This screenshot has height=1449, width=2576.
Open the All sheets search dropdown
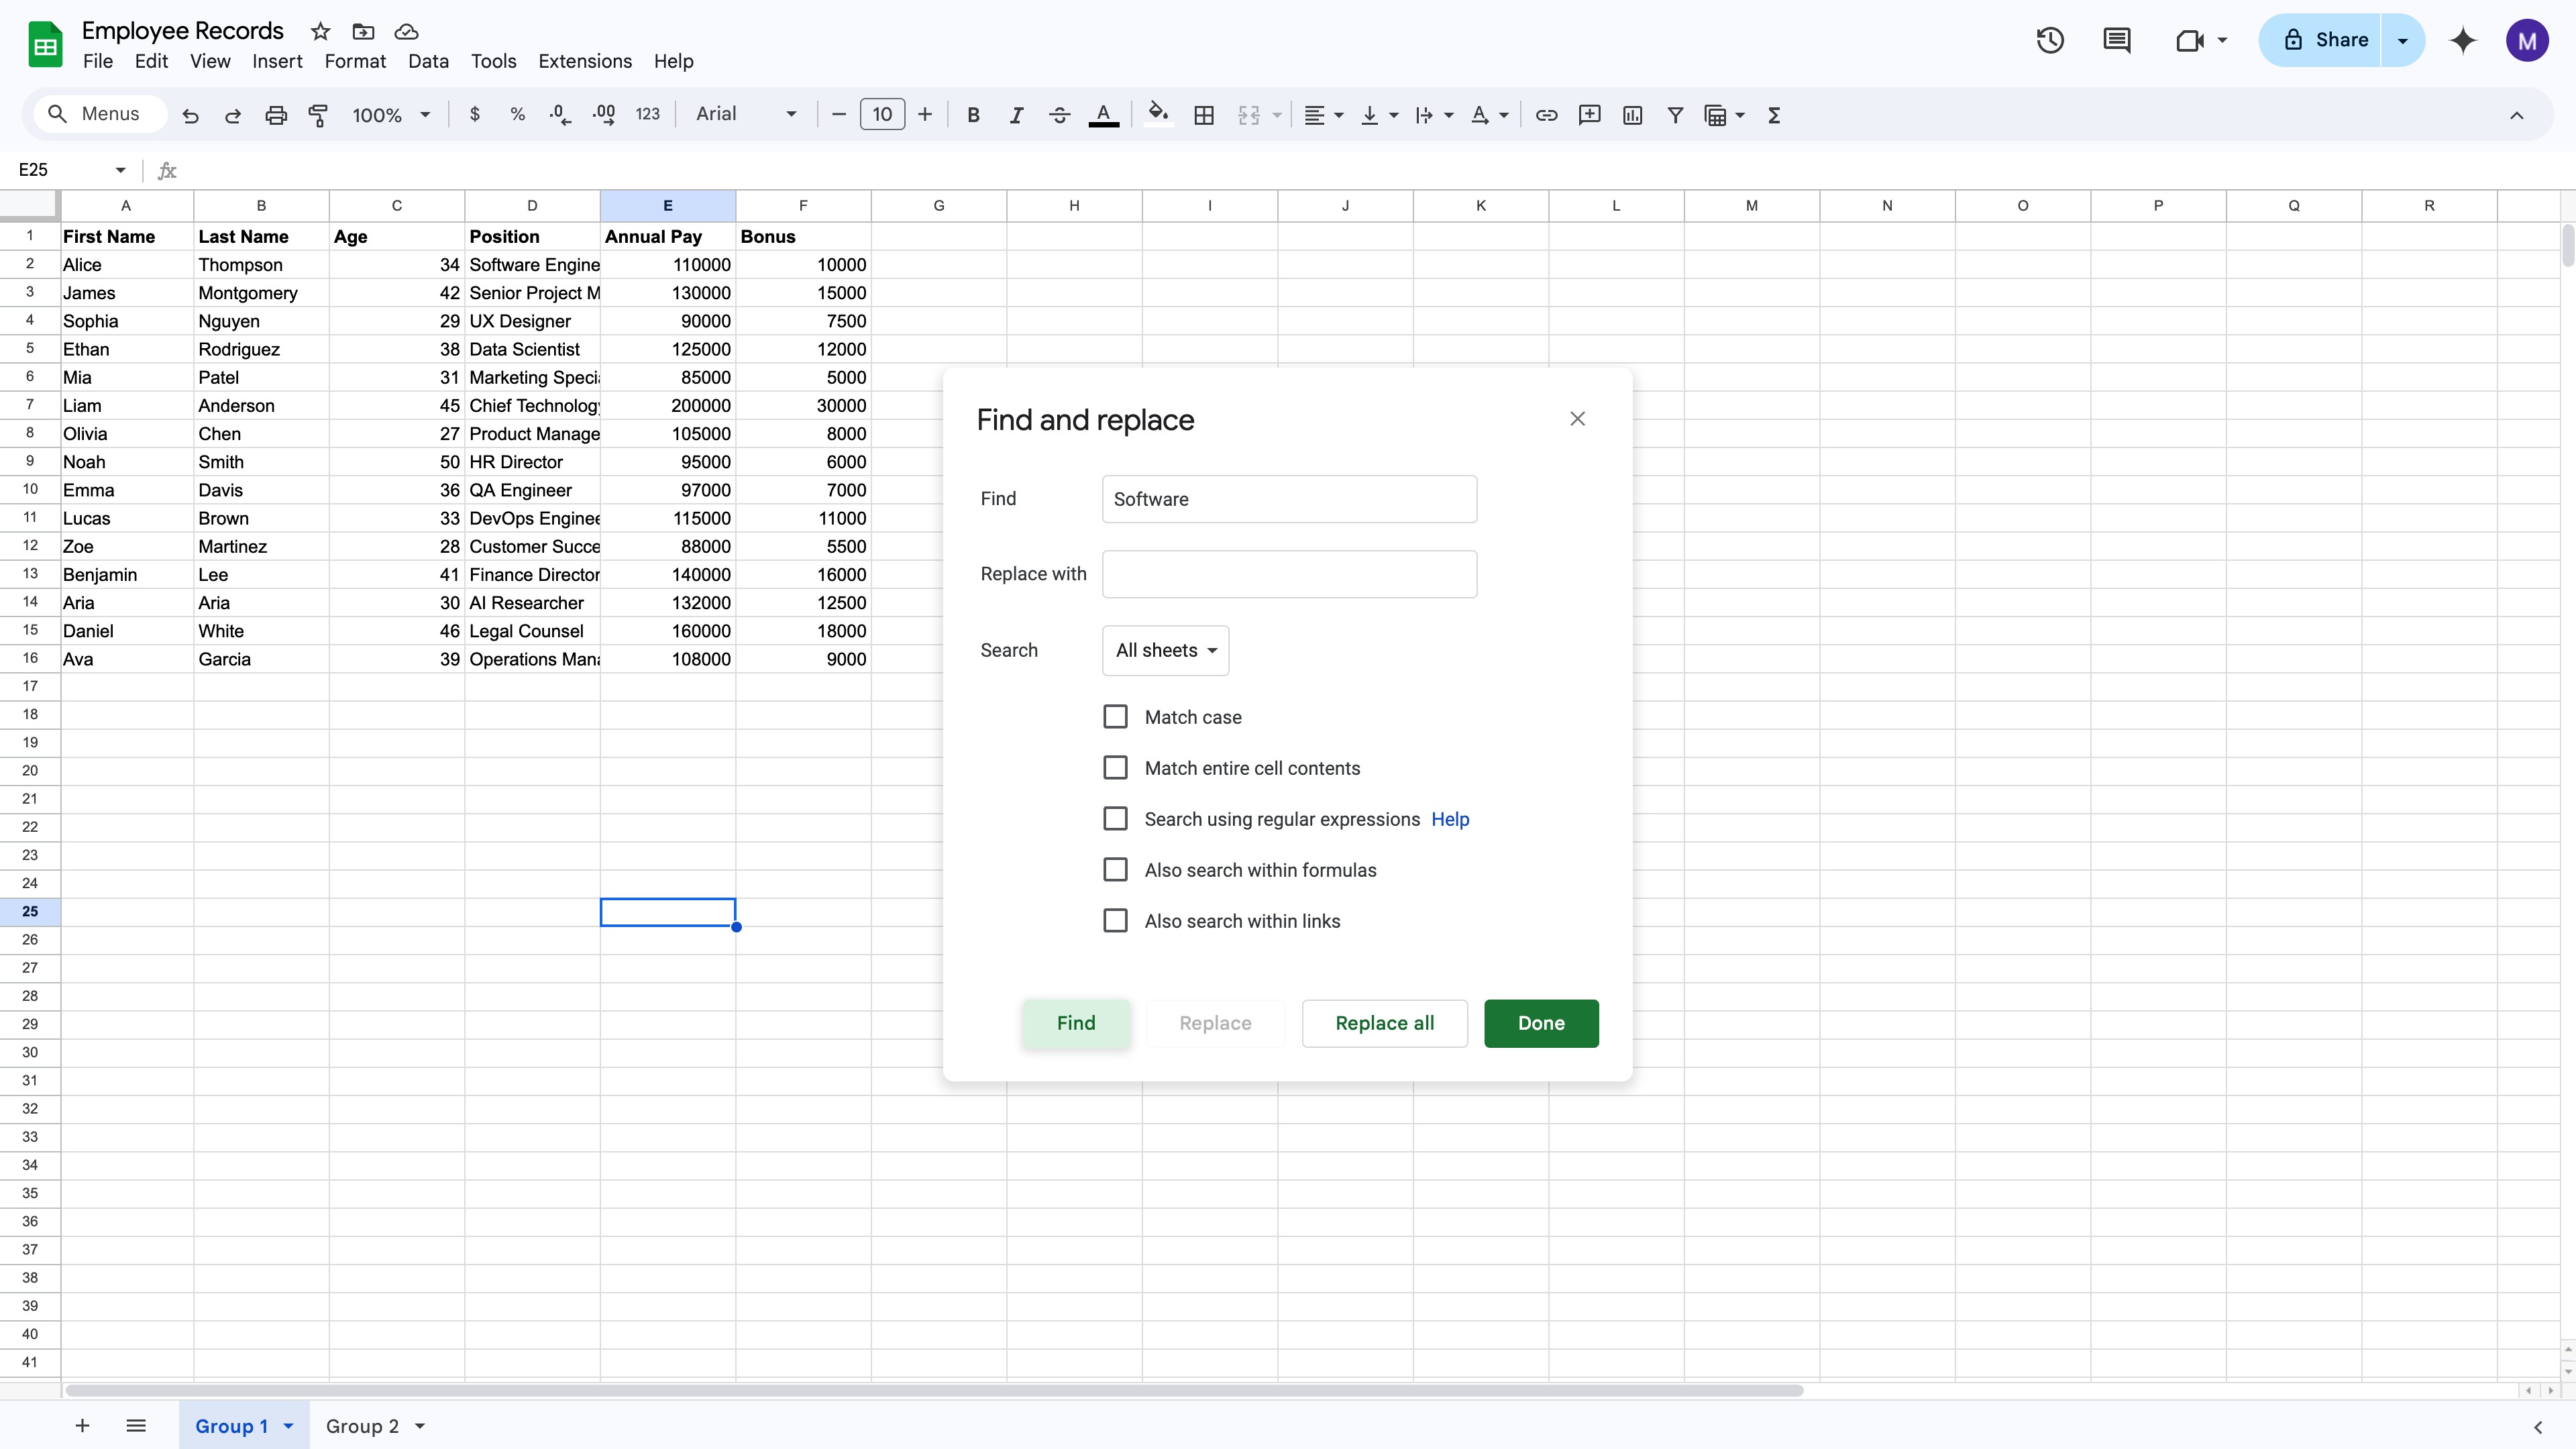(1165, 650)
